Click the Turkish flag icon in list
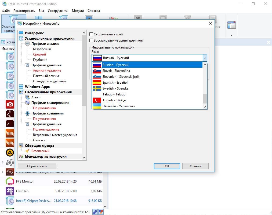The width and height of the screenshot is (272, 215). (x=97, y=100)
